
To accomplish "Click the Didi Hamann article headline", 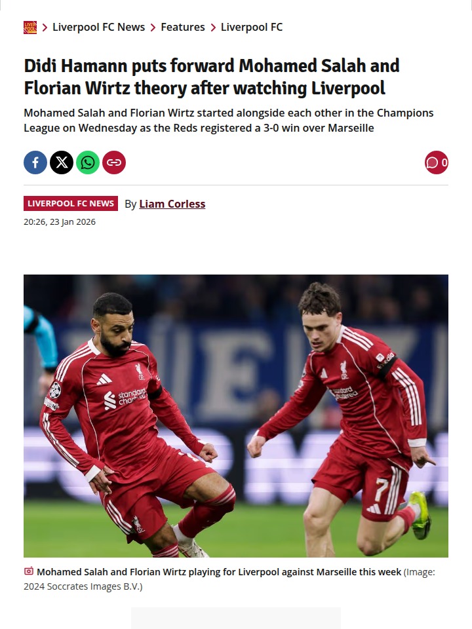I will point(212,77).
